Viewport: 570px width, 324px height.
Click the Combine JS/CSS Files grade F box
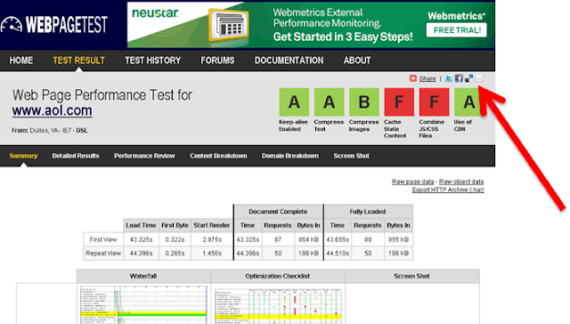click(434, 101)
